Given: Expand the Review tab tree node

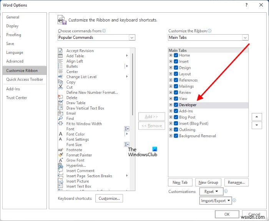Looking at the screenshot, I should point(171,92).
